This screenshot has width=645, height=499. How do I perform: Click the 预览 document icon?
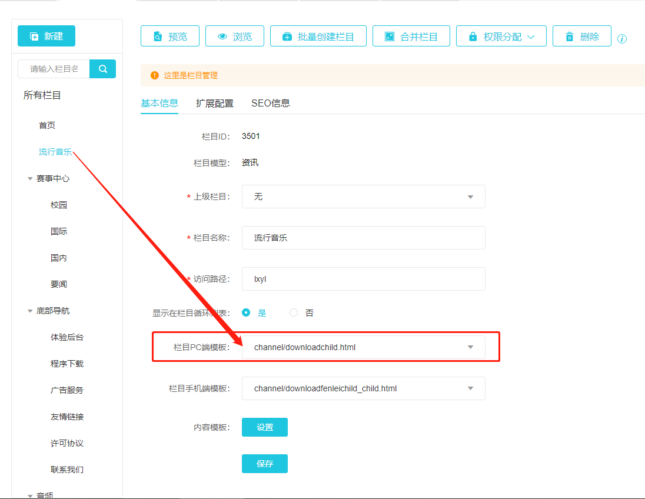158,36
